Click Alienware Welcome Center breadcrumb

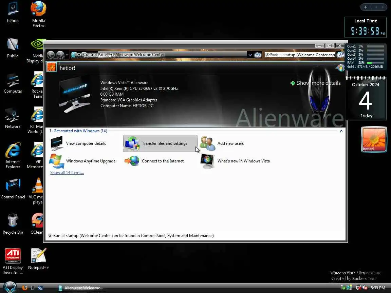(x=139, y=55)
